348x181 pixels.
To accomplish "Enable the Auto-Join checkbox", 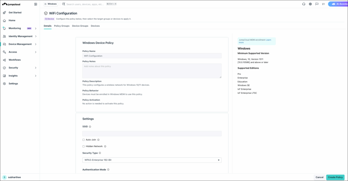I will pyautogui.click(x=84, y=140).
